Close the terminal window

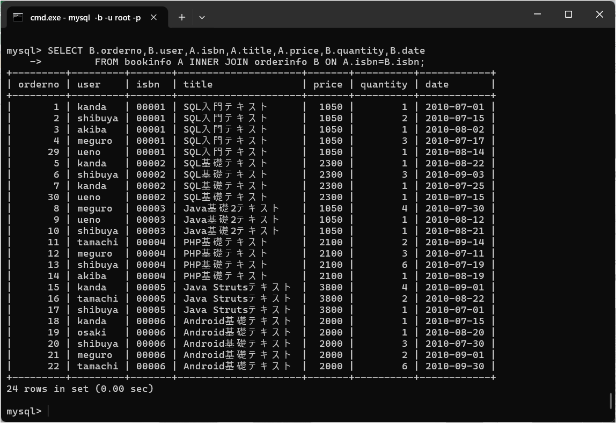[x=599, y=14]
